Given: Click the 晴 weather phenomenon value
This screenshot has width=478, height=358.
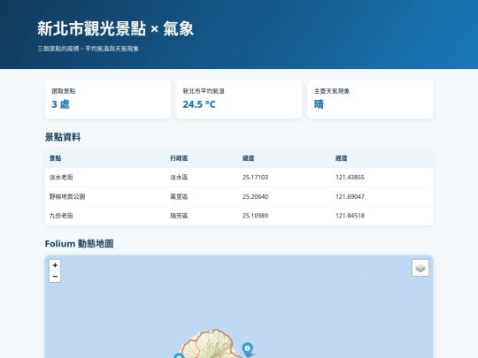Looking at the screenshot, I should coord(319,104).
